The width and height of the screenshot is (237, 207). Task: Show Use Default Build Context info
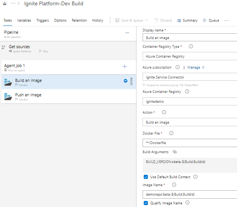tap(195, 177)
